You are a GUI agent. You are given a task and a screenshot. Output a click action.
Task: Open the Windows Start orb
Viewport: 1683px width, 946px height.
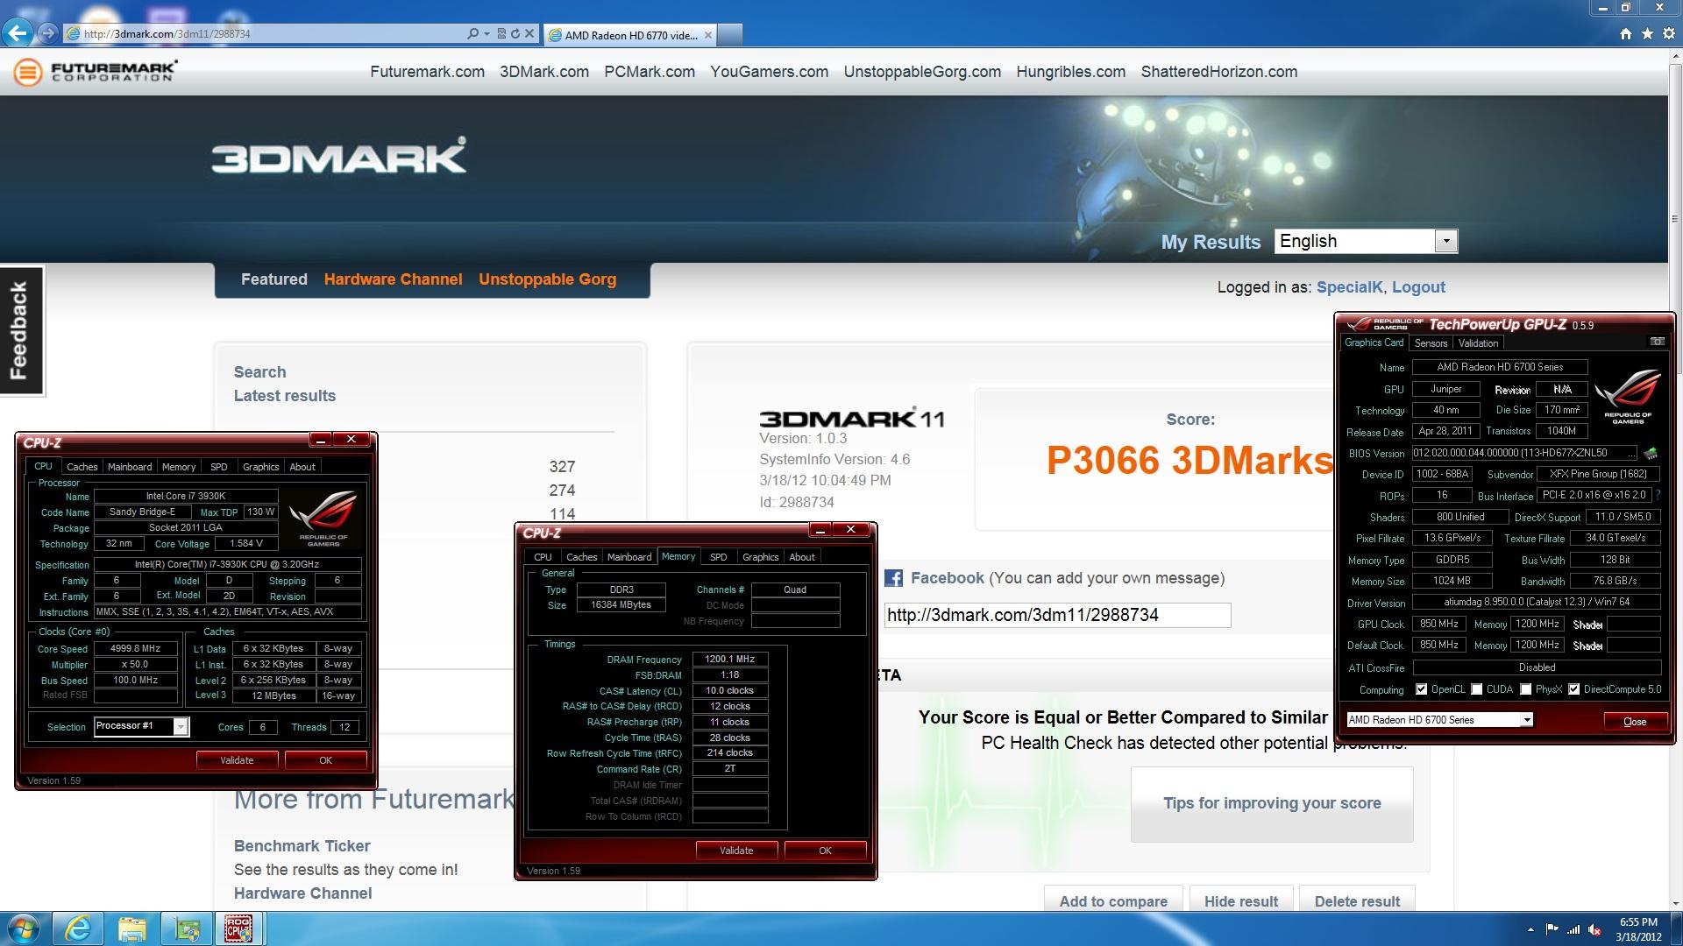[x=24, y=928]
